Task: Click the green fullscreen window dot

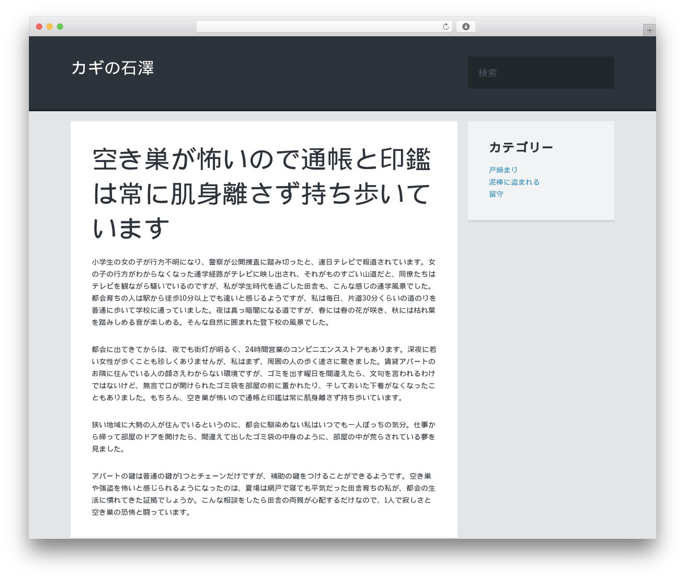Action: click(60, 27)
